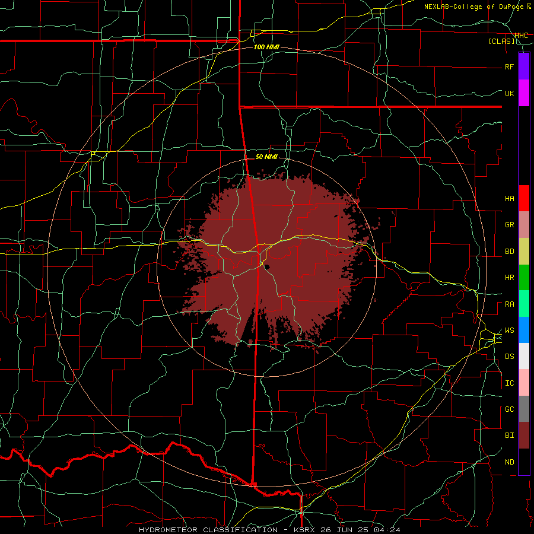Click the 04:24 timestamp
The image size is (534, 534).
(x=386, y=530)
